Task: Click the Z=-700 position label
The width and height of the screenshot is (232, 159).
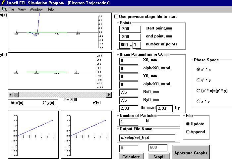Action: click(70, 100)
